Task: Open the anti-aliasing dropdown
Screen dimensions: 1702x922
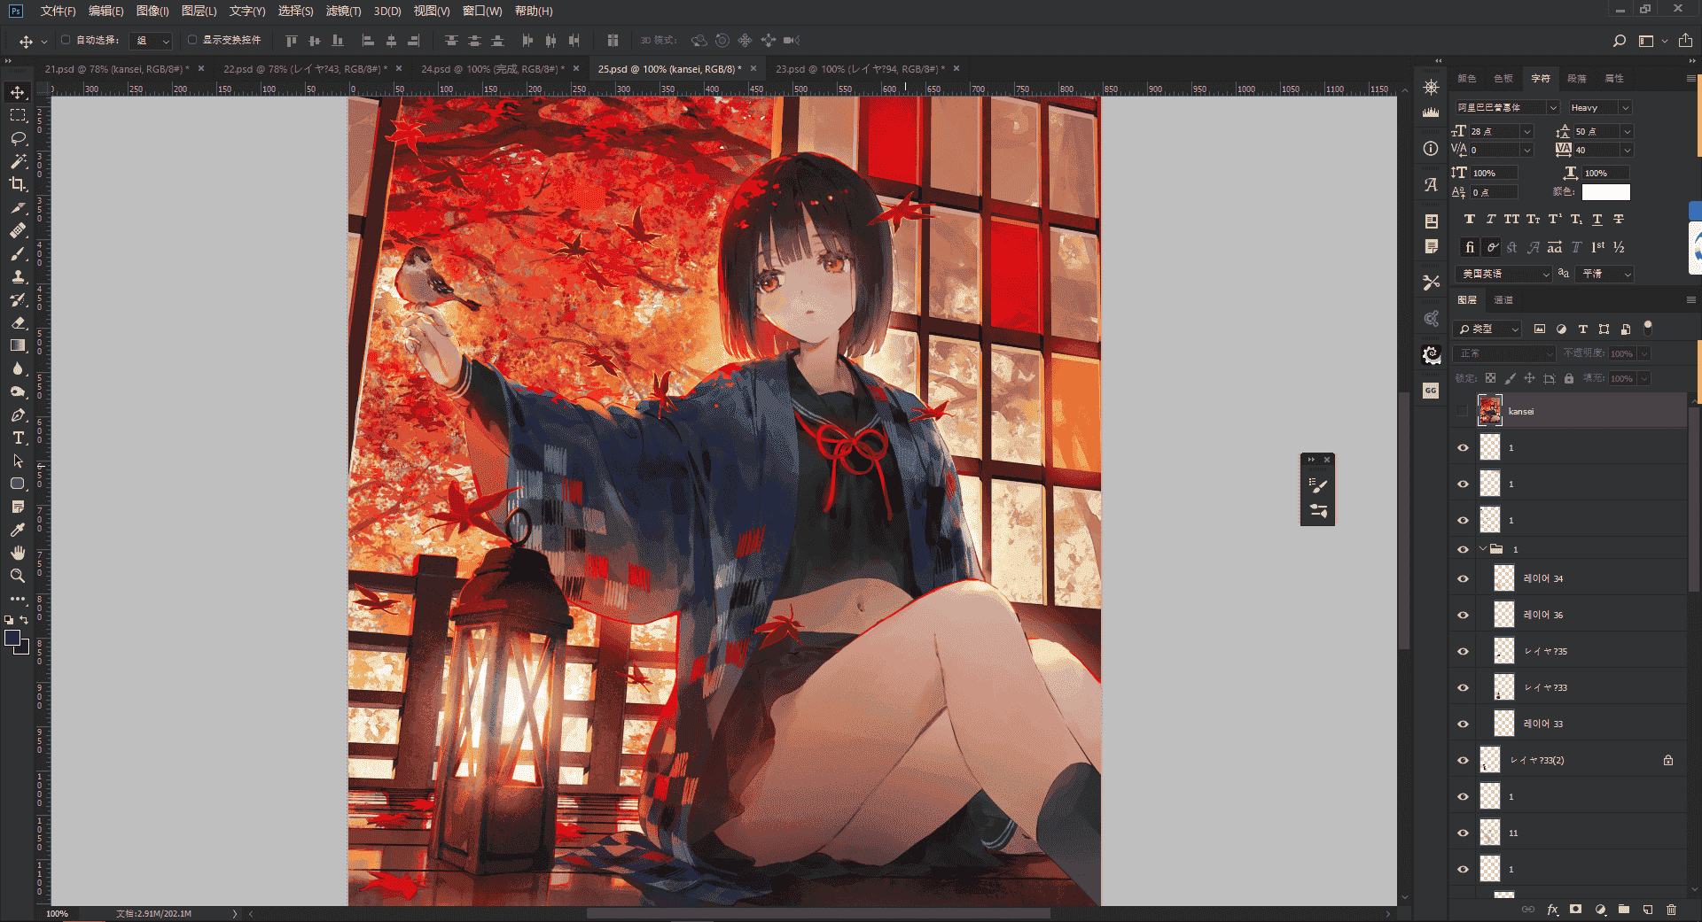Action: 1606,274
